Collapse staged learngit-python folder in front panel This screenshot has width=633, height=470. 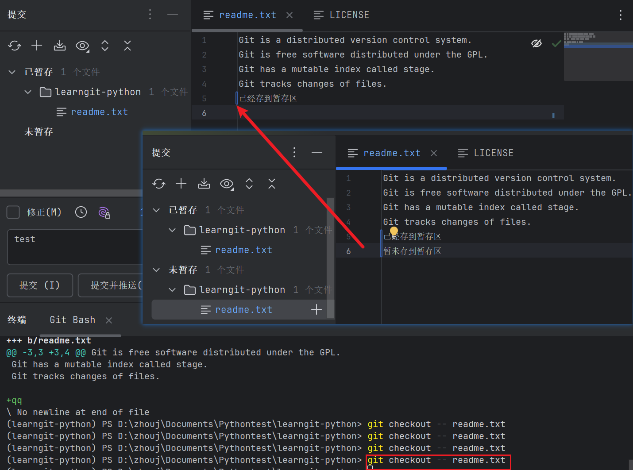(172, 230)
